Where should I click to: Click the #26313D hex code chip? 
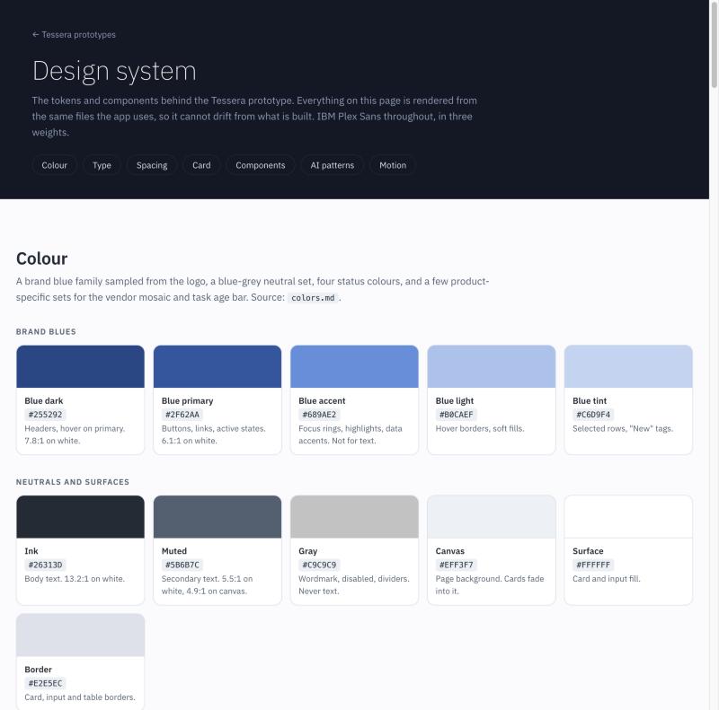(x=45, y=565)
